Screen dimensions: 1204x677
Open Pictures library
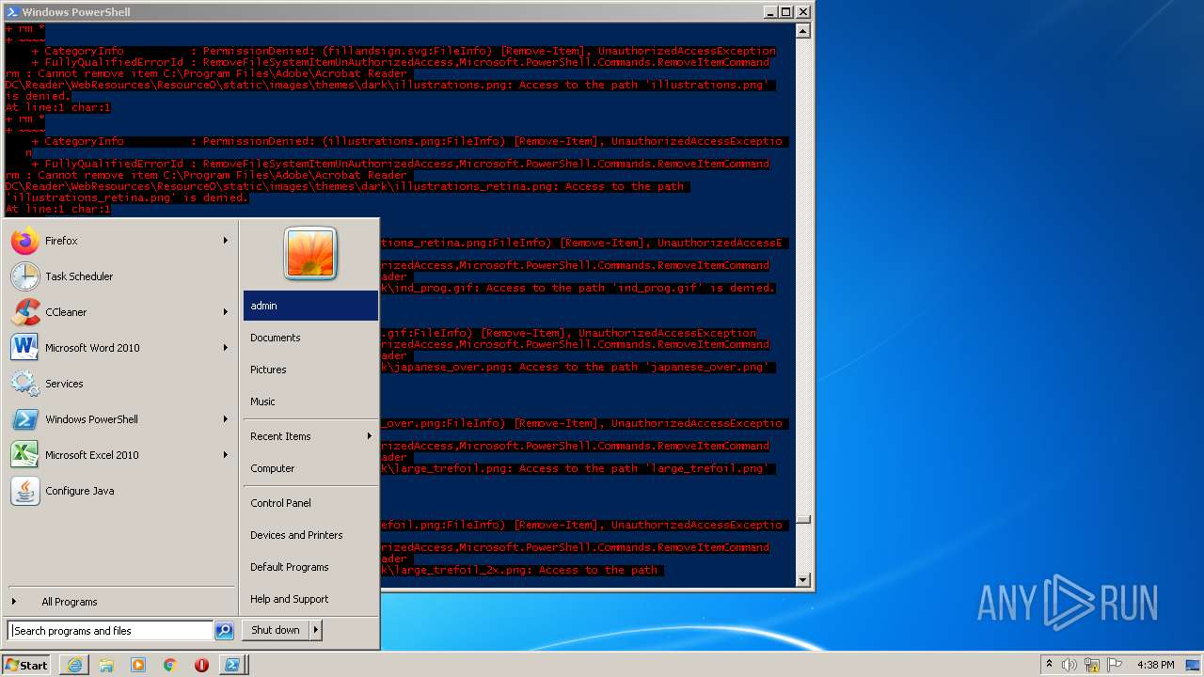310,370
